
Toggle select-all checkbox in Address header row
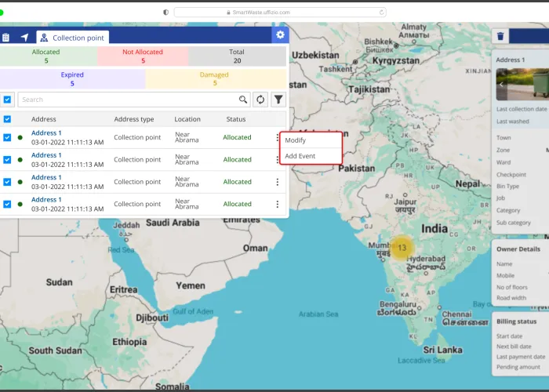(x=8, y=119)
